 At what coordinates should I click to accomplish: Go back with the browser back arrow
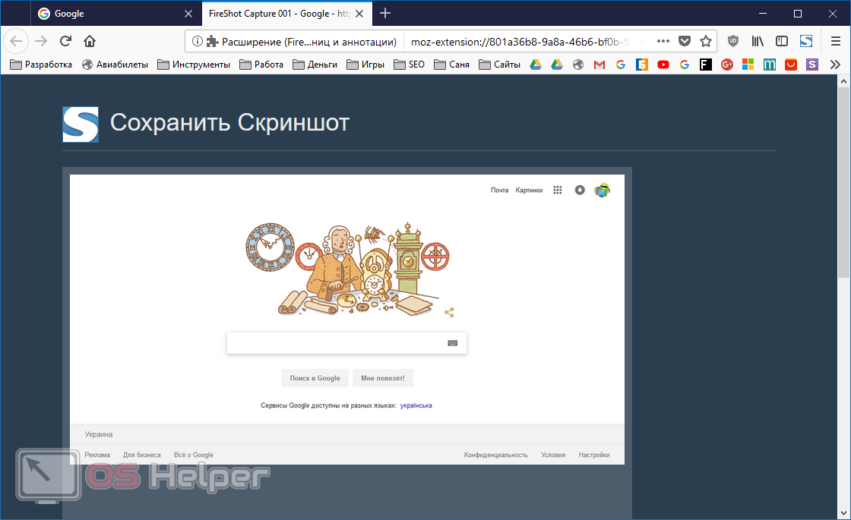(16, 41)
